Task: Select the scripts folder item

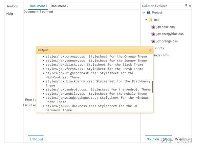Action: coord(159,48)
